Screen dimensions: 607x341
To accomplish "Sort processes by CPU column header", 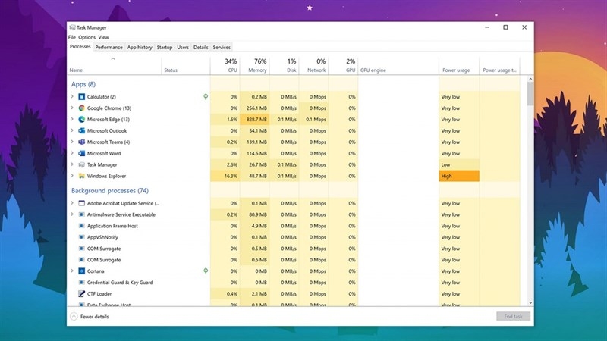I will tap(231, 66).
